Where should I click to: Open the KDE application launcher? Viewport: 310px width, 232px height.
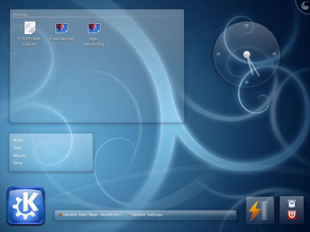tap(26, 205)
